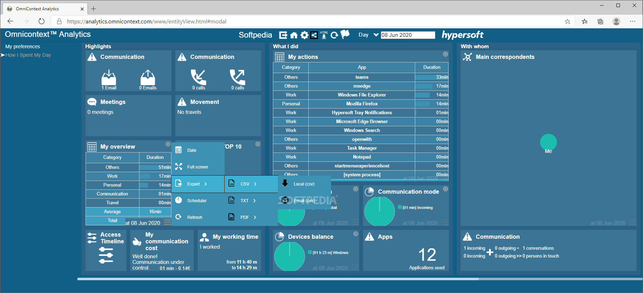The image size is (643, 293).
Task: Select Date in the context menu
Action: point(198,150)
